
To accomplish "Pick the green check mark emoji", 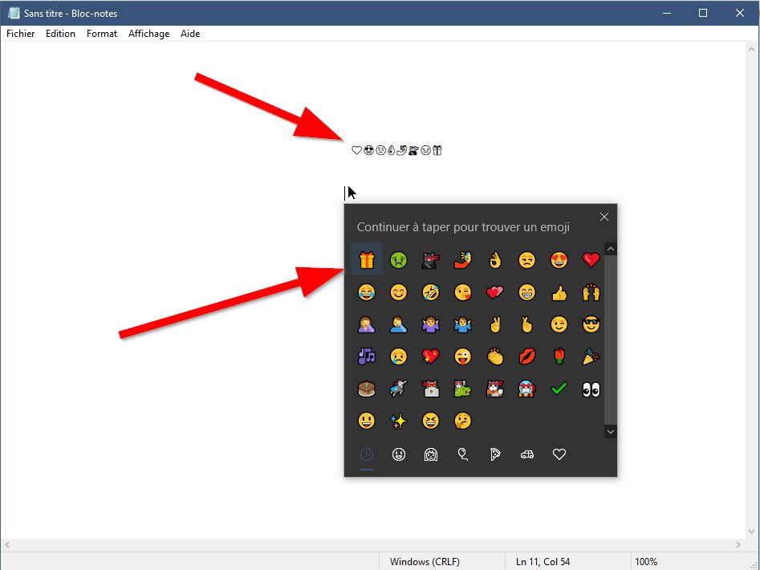I will pyautogui.click(x=559, y=389).
